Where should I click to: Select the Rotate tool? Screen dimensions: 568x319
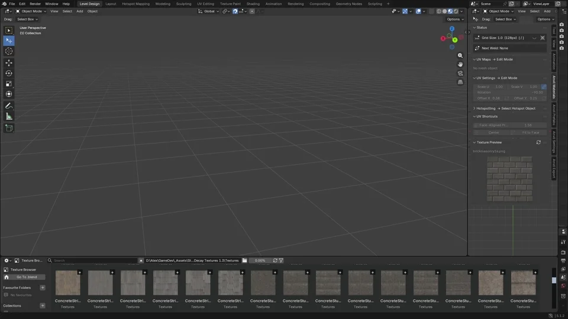pos(9,73)
